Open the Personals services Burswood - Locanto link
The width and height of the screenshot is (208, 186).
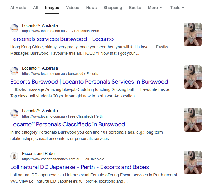tap(62, 39)
